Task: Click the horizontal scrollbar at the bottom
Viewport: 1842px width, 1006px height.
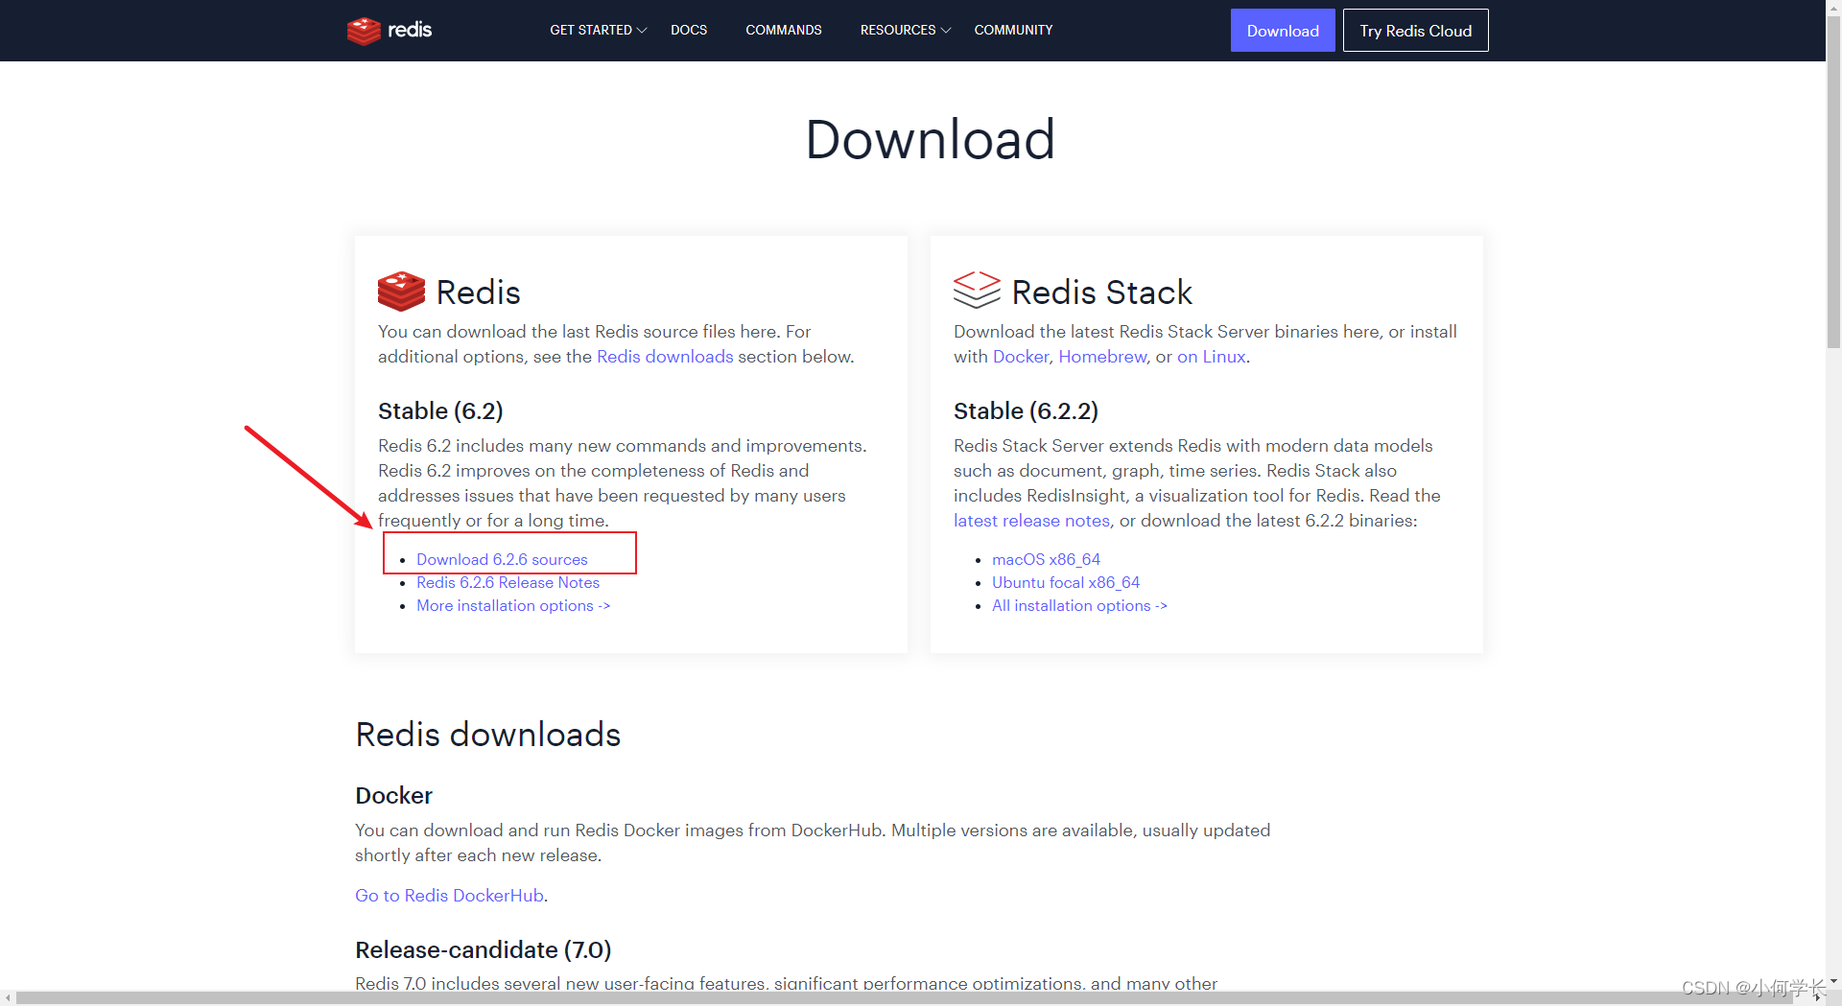Action: pos(904,997)
